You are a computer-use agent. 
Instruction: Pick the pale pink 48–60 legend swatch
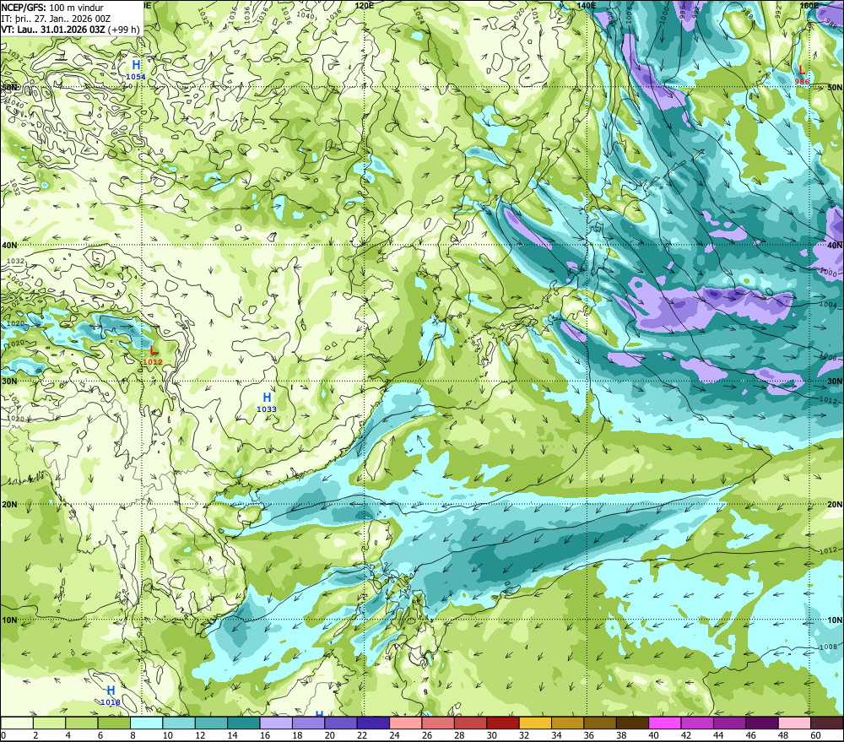tap(794, 723)
